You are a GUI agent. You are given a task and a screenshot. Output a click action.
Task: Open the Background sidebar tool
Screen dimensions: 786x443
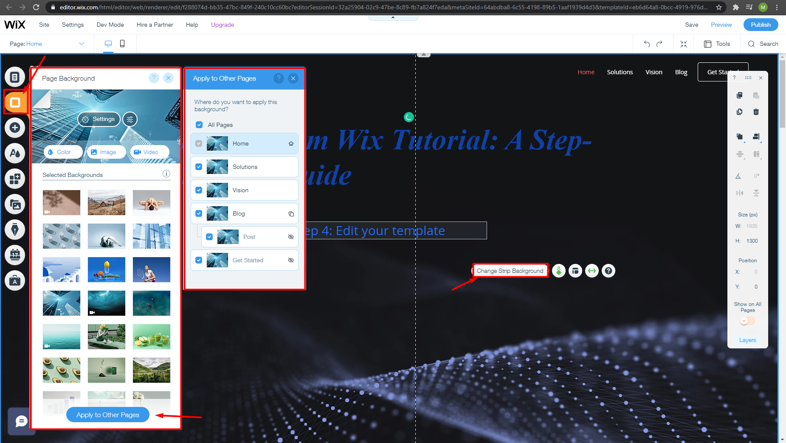(x=15, y=102)
